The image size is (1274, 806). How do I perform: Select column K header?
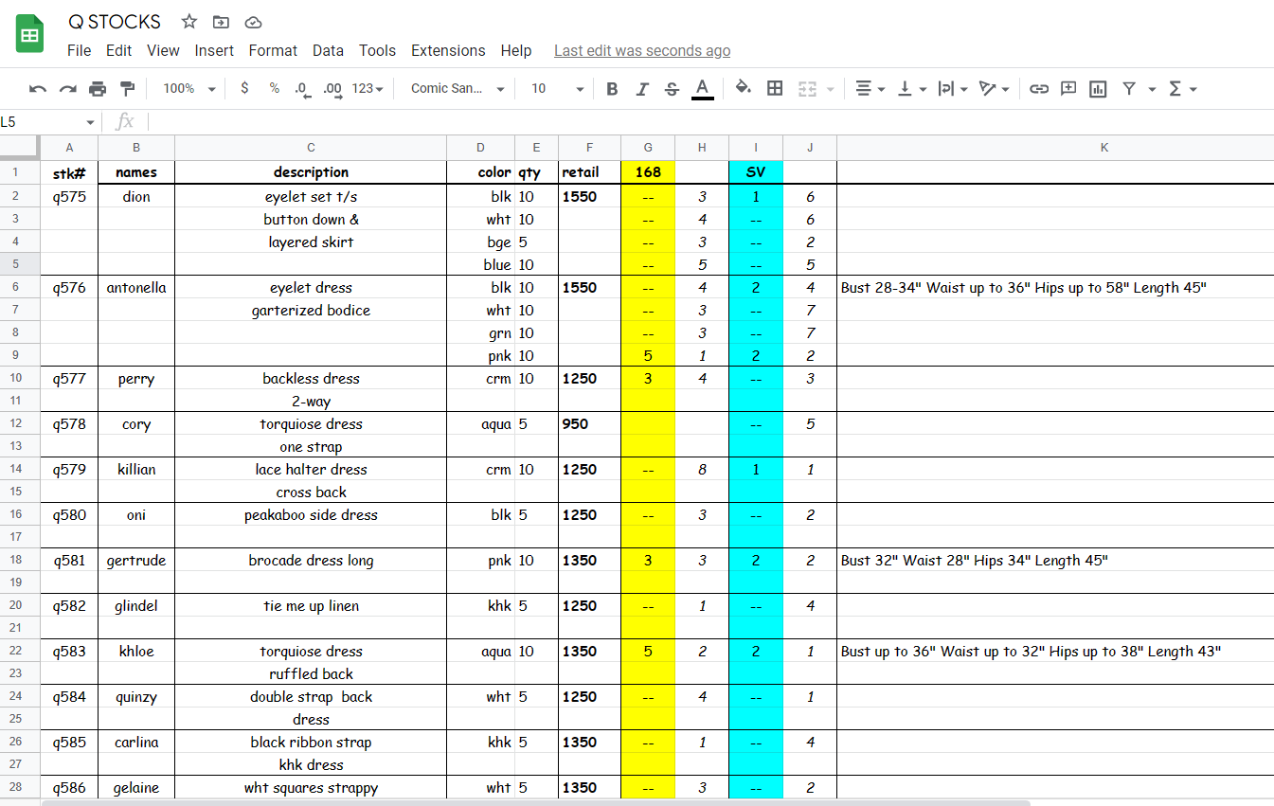pos(1104,147)
